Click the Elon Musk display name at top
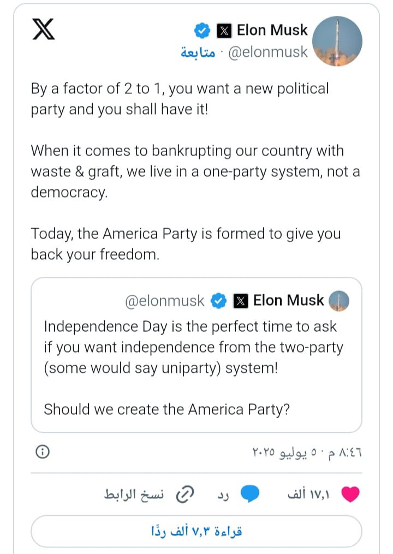 [x=272, y=31]
